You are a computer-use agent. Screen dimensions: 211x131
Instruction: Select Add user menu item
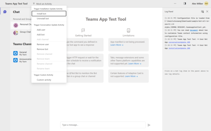[41, 30]
